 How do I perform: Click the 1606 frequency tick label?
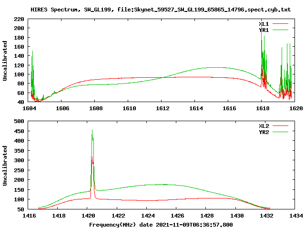click(62, 108)
